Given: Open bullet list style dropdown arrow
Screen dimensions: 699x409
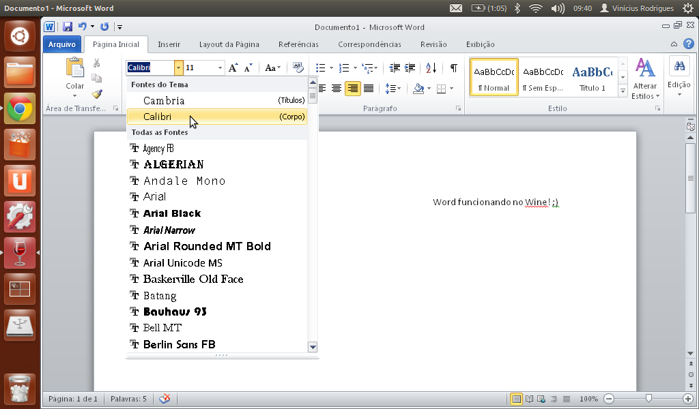Looking at the screenshot, I should [331, 68].
